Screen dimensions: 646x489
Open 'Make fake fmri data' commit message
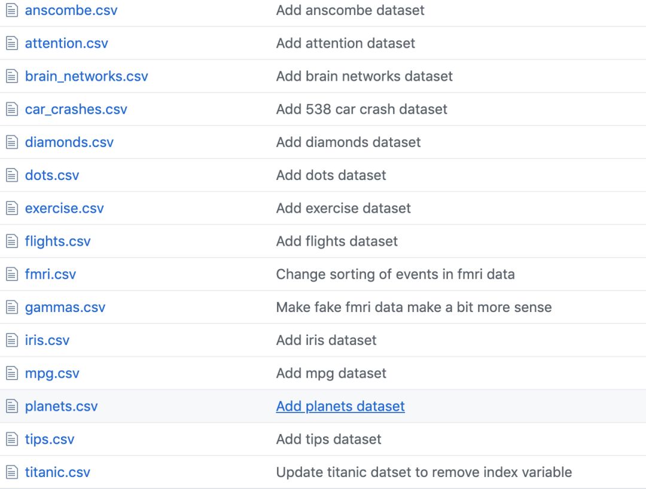pyautogui.click(x=414, y=307)
